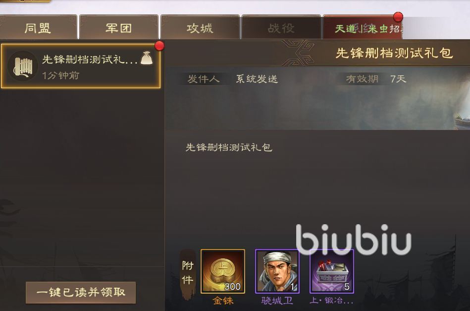Screen dimensions: 470x311
Task: Select the 先锋删档测试礼... mail in the list
Action: point(81,66)
